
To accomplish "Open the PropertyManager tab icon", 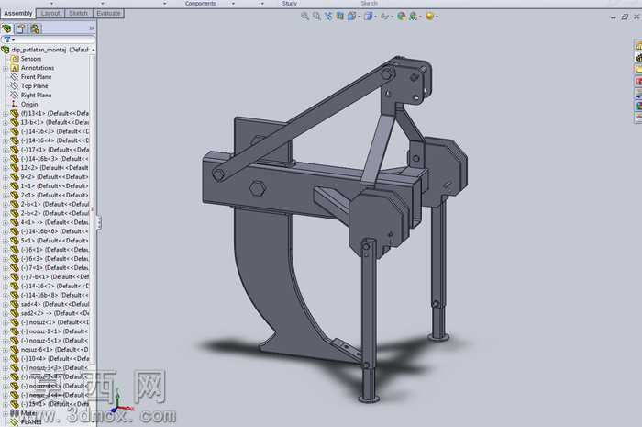I will coord(20,28).
